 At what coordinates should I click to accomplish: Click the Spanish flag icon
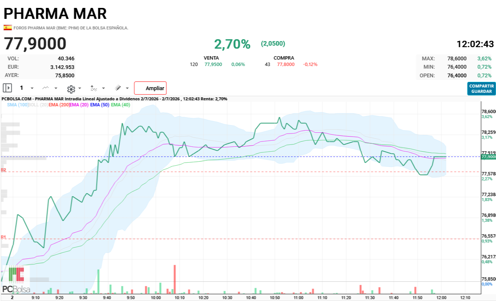tap(8, 28)
